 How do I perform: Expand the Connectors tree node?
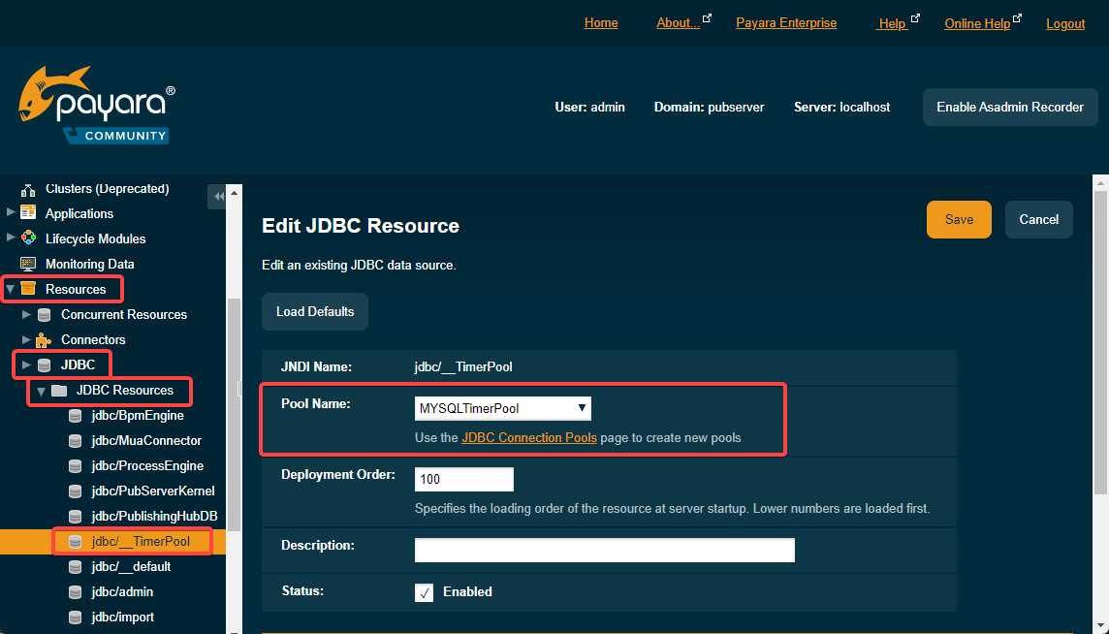26,339
